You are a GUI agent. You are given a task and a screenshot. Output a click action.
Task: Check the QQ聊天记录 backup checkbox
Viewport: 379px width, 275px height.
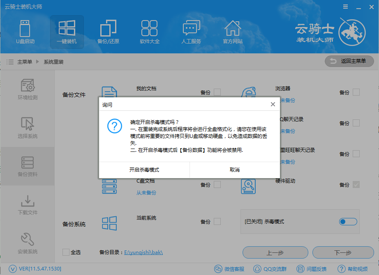[356, 123]
